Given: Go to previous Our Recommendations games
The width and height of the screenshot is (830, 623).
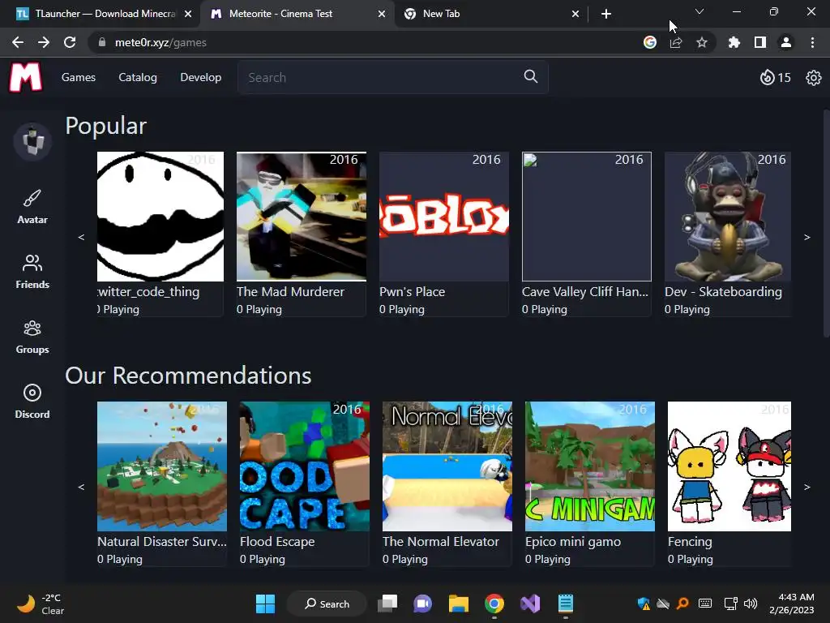Looking at the screenshot, I should (81, 487).
